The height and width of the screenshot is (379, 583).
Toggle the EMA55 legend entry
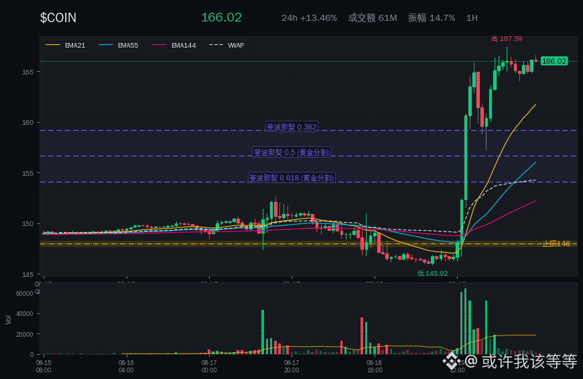[x=118, y=45]
